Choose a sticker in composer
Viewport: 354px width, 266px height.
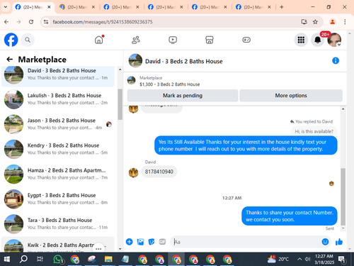[152, 242]
